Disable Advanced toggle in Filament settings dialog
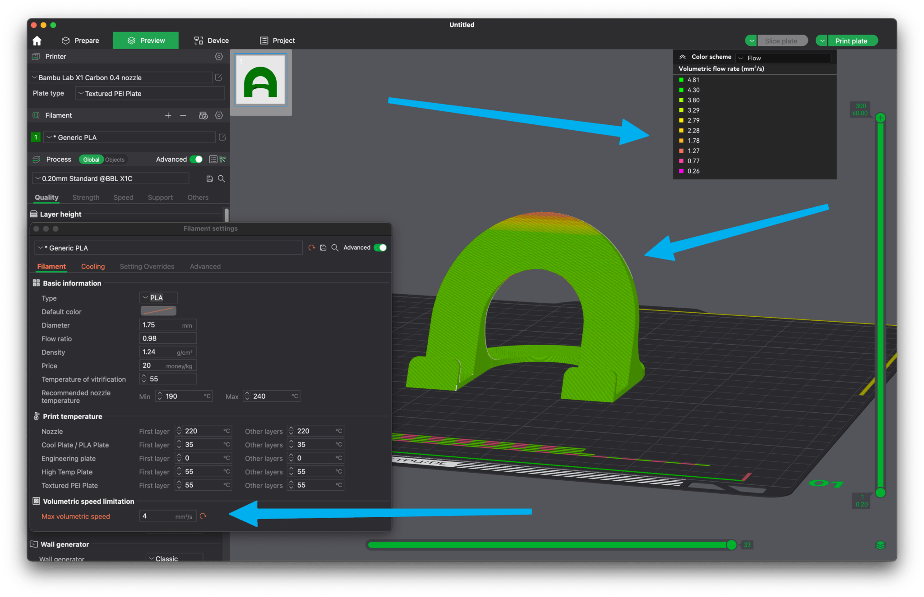Viewport: 924px width, 597px height. 380,247
